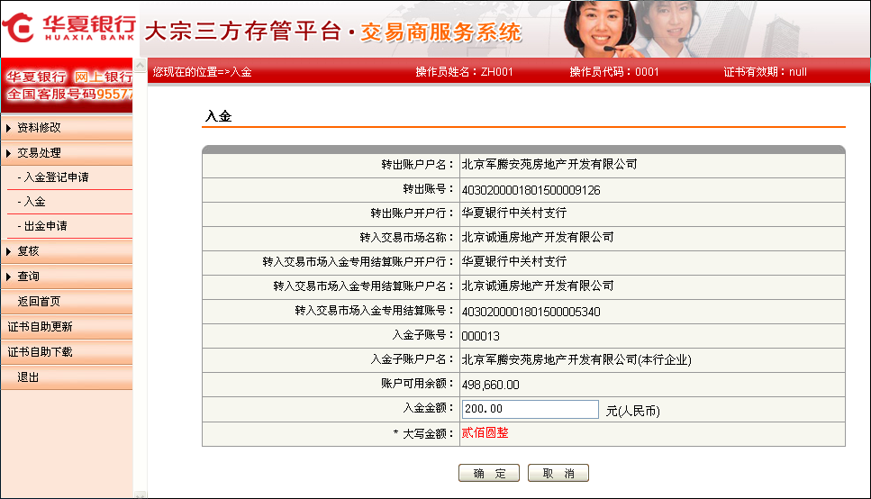The height and width of the screenshot is (499, 871).
Task: Open 入金登记申请 in the sidebar
Action: [56, 177]
